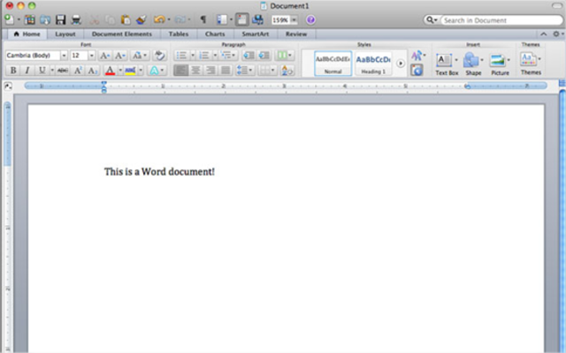Viewport: 566px width, 353px height.
Task: Decrease font size with the A down button
Action: tap(120, 56)
